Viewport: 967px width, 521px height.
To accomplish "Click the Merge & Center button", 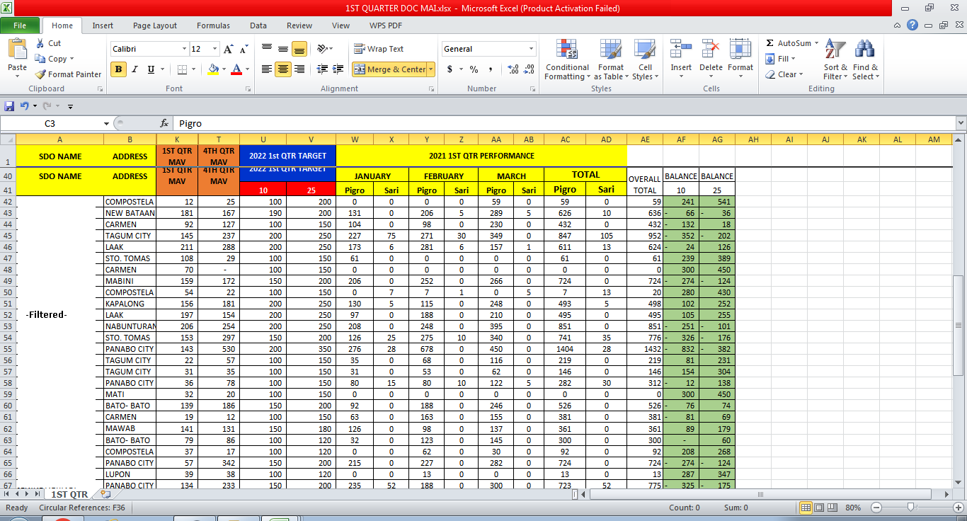I will tap(389, 69).
